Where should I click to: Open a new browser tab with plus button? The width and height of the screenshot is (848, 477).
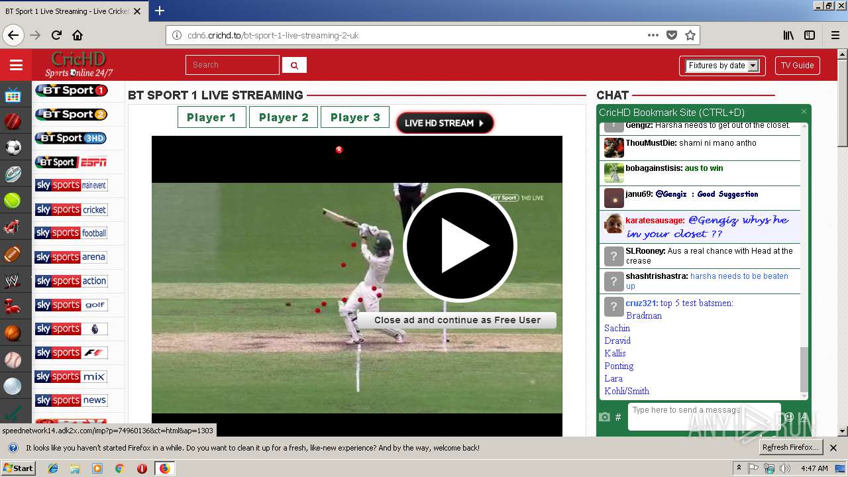point(160,11)
